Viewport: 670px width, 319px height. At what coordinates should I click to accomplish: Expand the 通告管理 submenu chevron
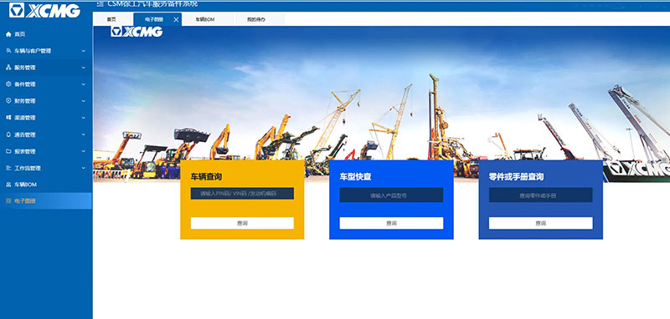pyautogui.click(x=83, y=134)
